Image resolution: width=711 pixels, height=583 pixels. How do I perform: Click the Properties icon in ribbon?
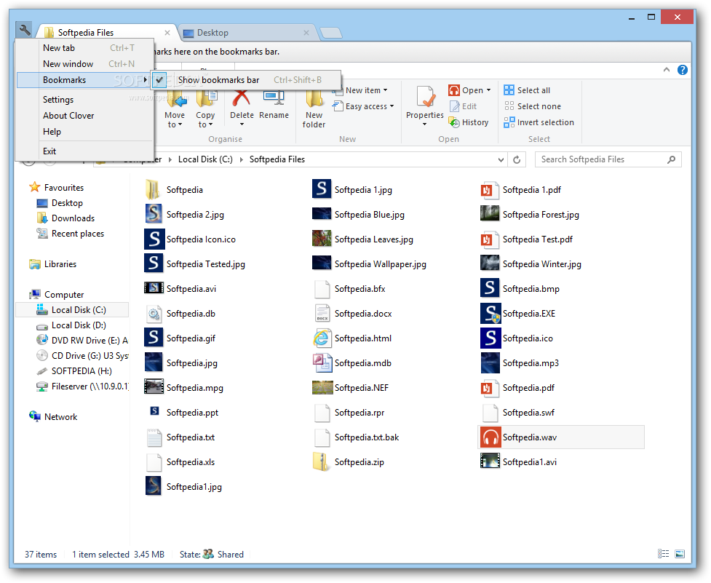425,97
